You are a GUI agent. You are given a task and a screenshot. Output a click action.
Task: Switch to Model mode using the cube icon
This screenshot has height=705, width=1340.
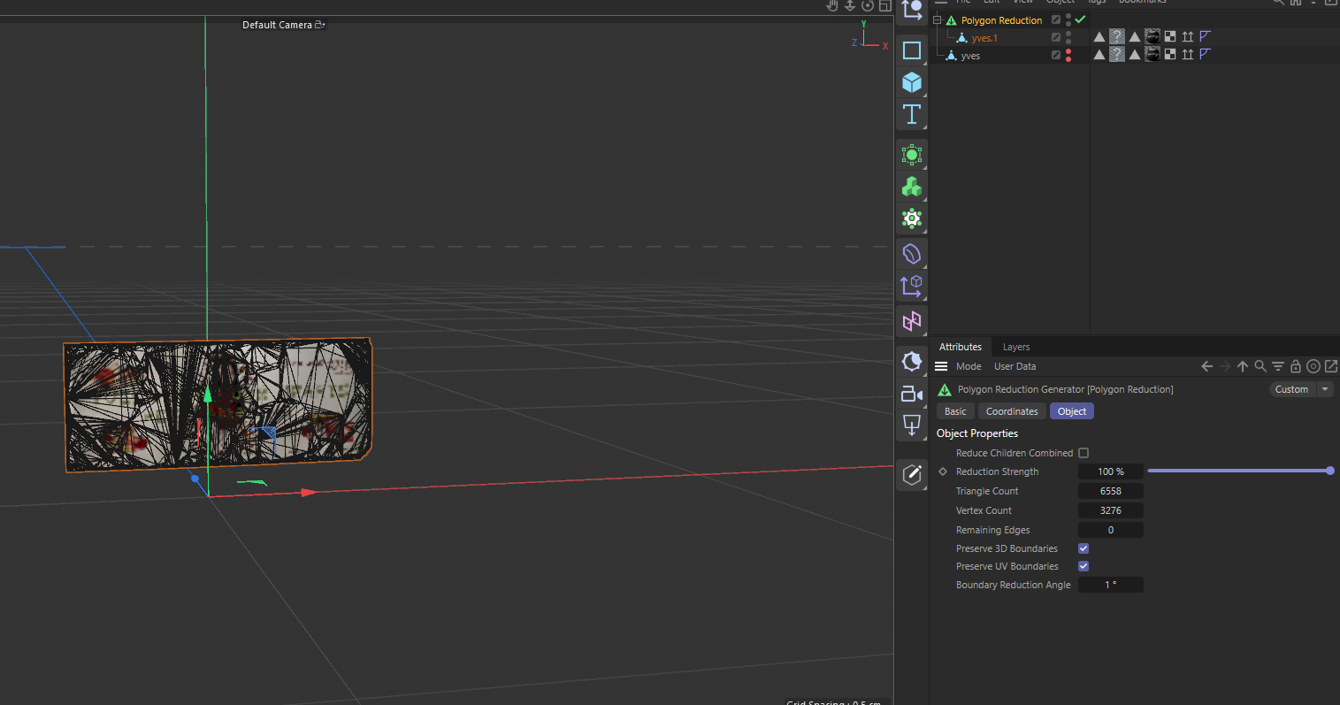point(912,82)
